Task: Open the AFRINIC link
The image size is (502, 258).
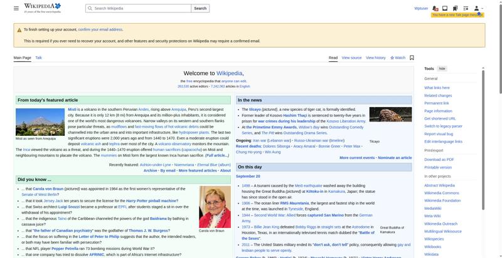Action: [97, 255]
